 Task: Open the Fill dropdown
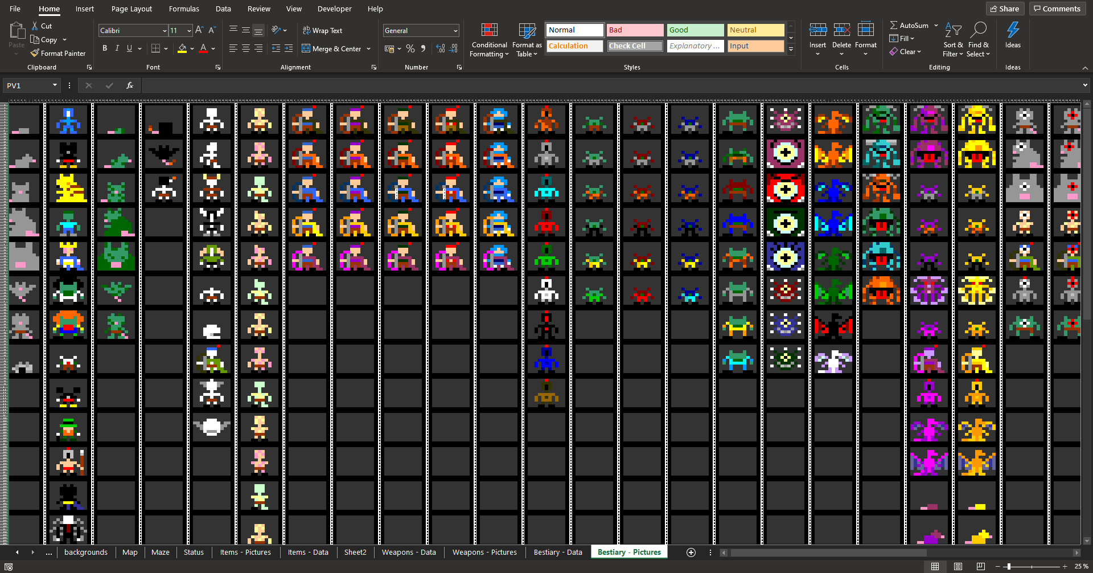pyautogui.click(x=902, y=38)
